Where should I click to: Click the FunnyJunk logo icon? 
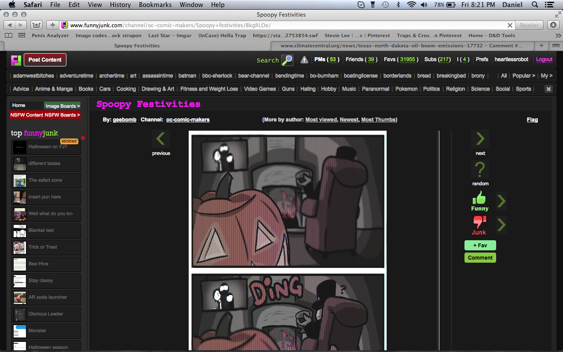[16, 60]
